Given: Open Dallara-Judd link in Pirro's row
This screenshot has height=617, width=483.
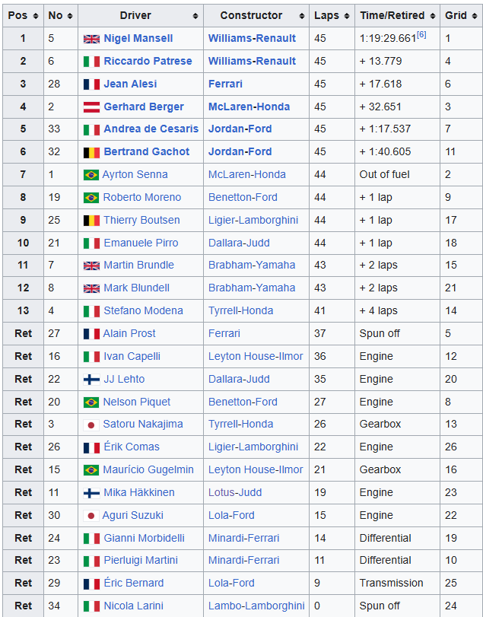Looking at the screenshot, I should 239,243.
